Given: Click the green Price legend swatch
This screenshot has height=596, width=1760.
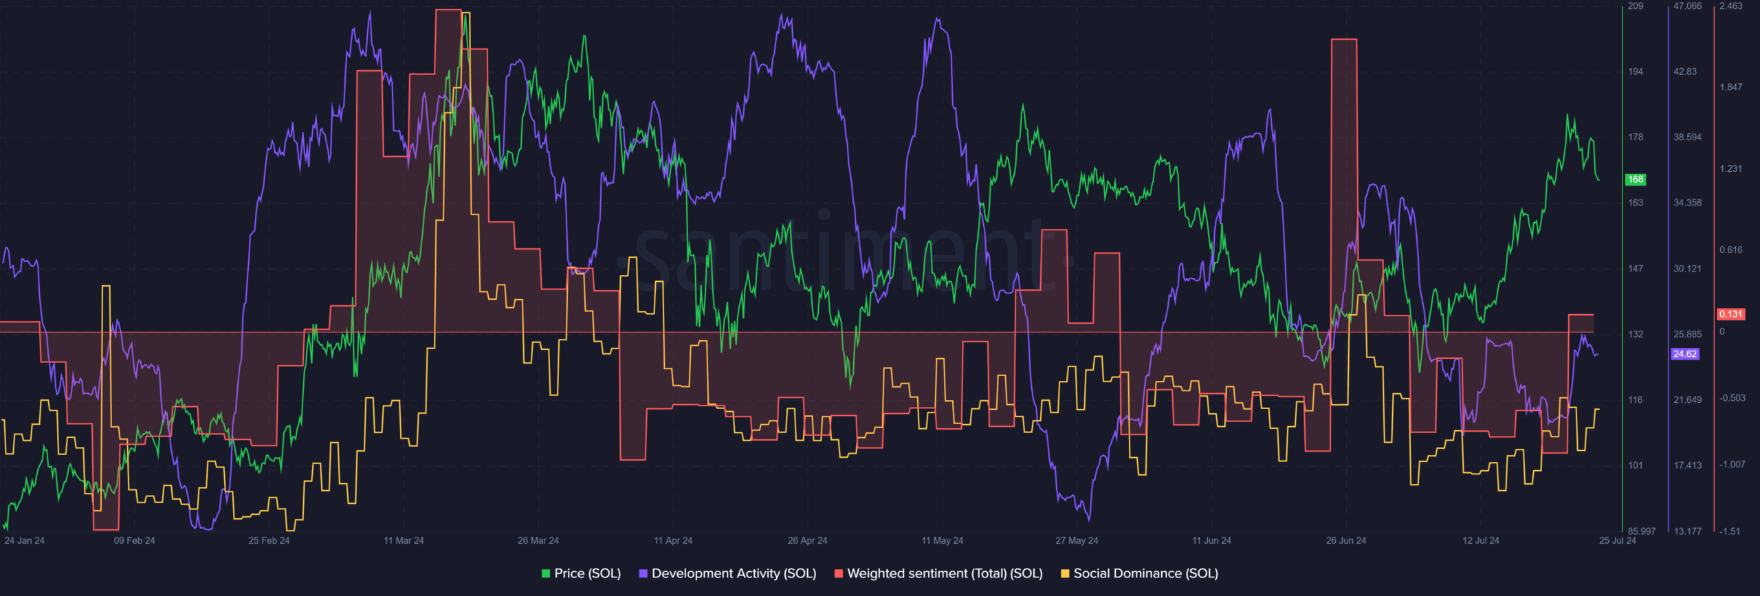Looking at the screenshot, I should [546, 574].
